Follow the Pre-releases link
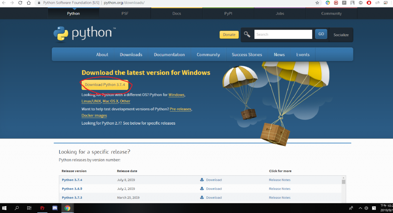This screenshot has height=213, width=393. [x=180, y=109]
